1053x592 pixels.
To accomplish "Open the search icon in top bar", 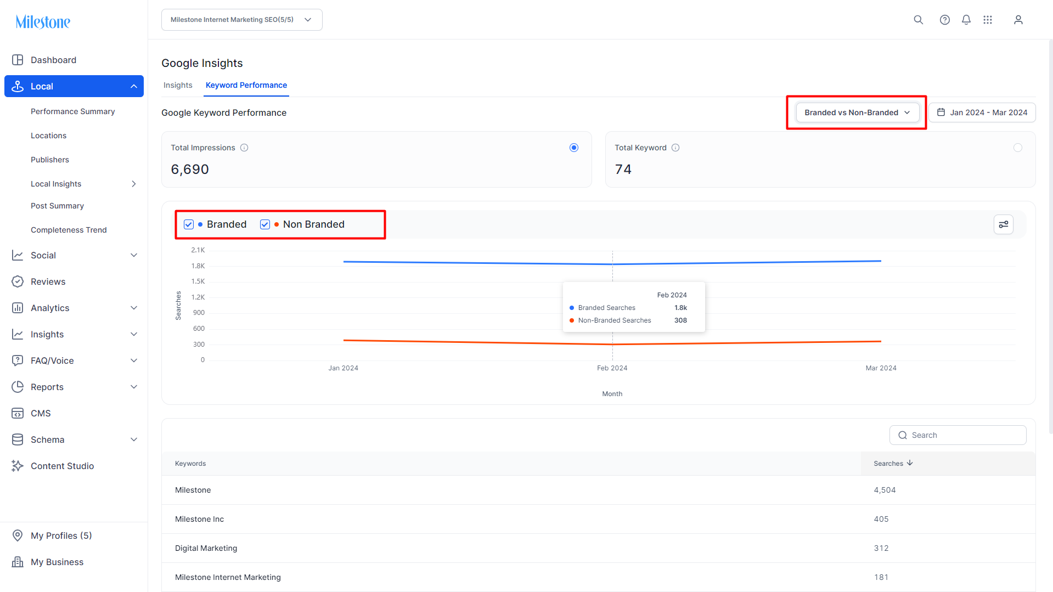I will pyautogui.click(x=918, y=20).
